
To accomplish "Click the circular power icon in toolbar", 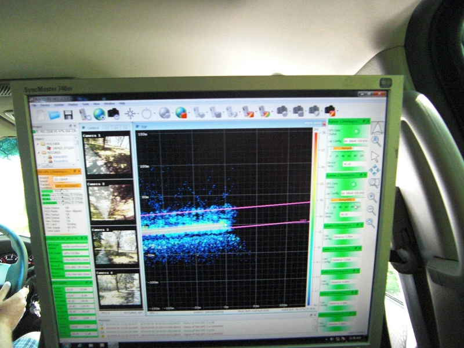I will tap(146, 114).
